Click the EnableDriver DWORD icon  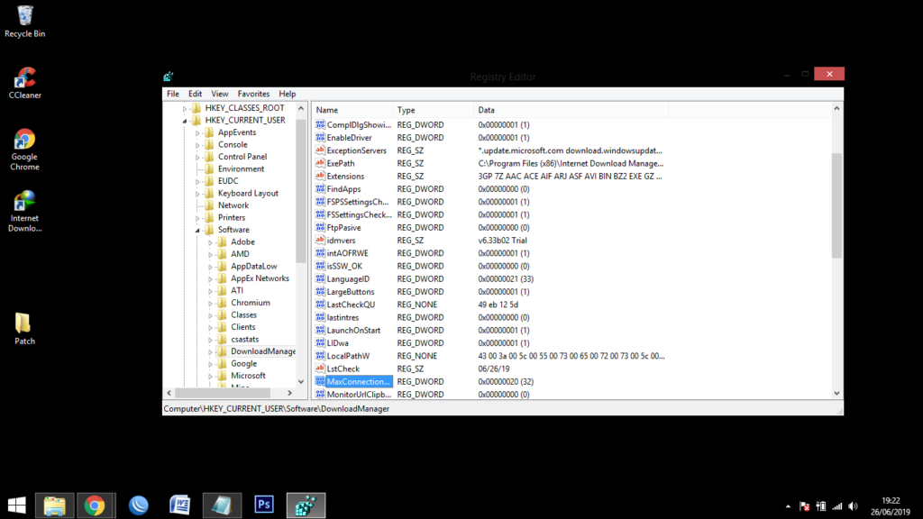click(320, 137)
